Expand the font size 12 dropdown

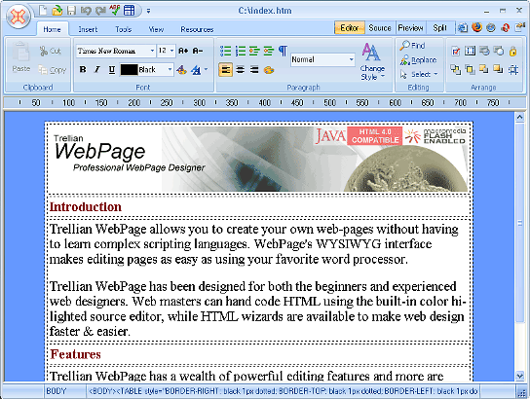click(x=167, y=51)
